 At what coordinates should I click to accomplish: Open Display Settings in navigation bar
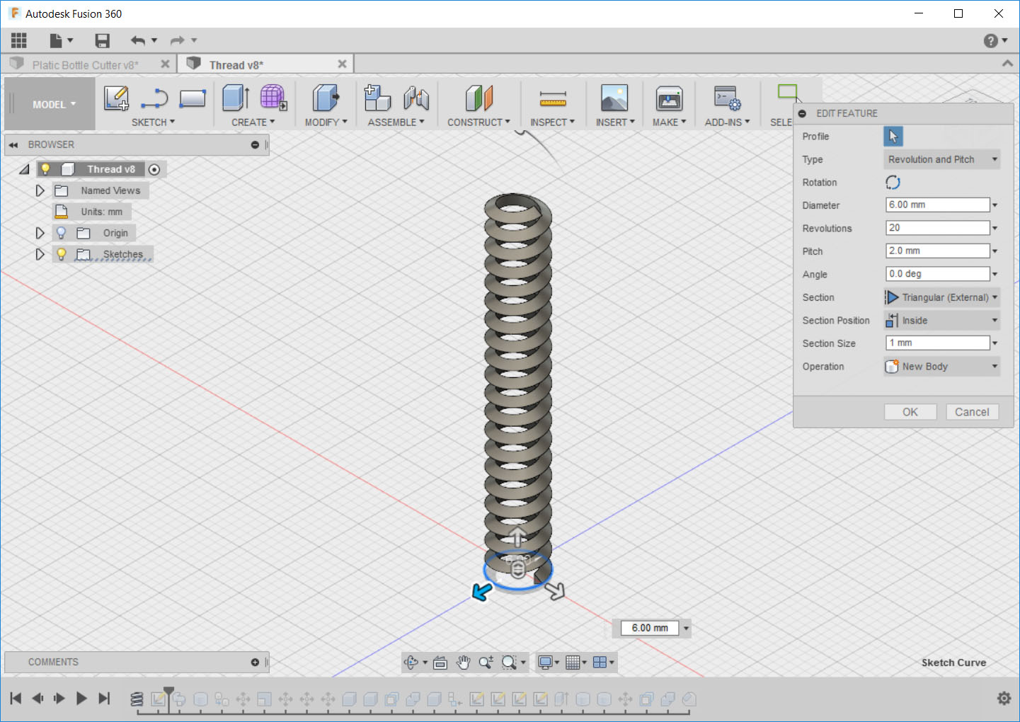pyautogui.click(x=549, y=663)
